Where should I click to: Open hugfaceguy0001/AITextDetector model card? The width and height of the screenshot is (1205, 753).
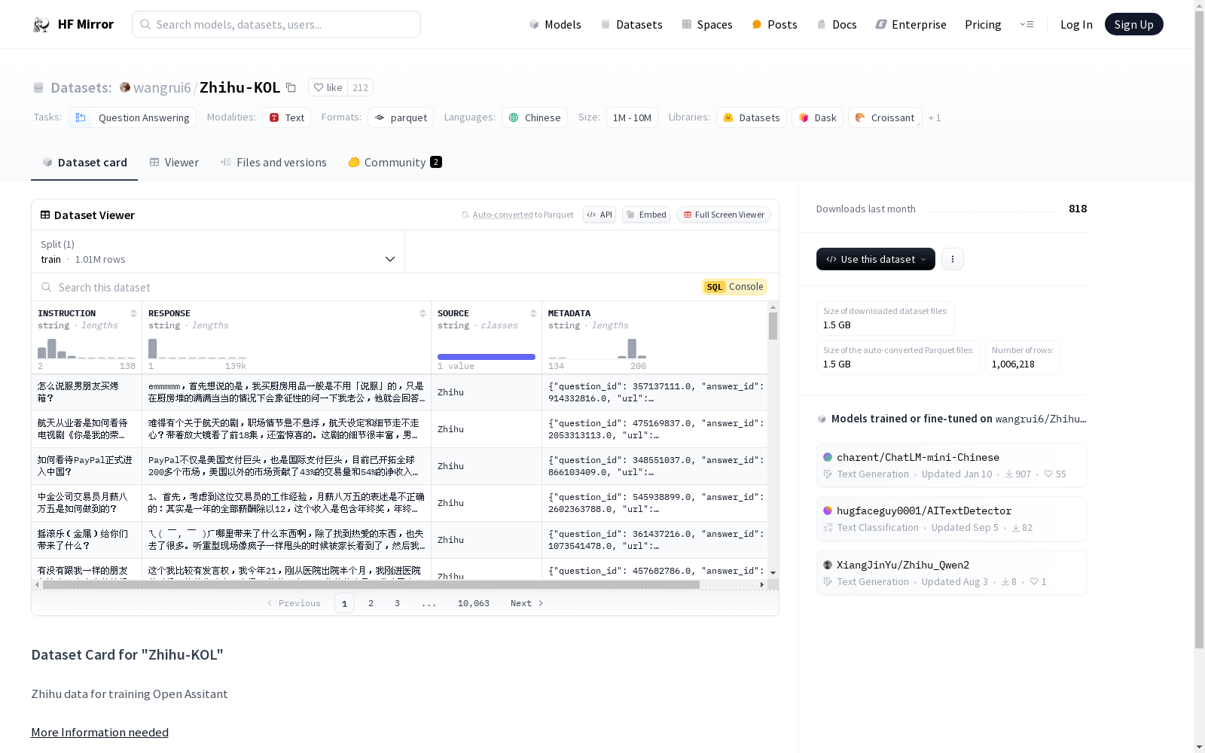(951, 519)
